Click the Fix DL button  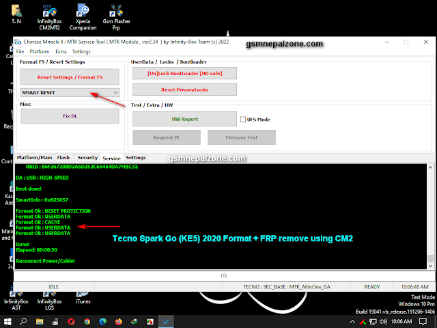tap(70, 116)
